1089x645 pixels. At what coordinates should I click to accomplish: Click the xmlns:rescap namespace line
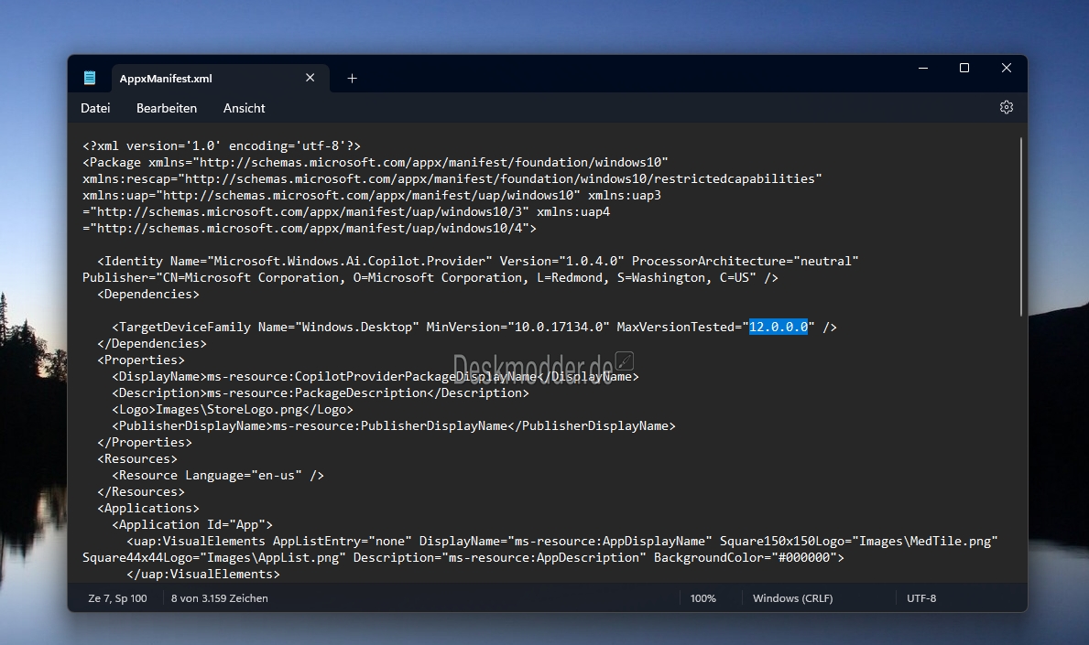point(452,179)
